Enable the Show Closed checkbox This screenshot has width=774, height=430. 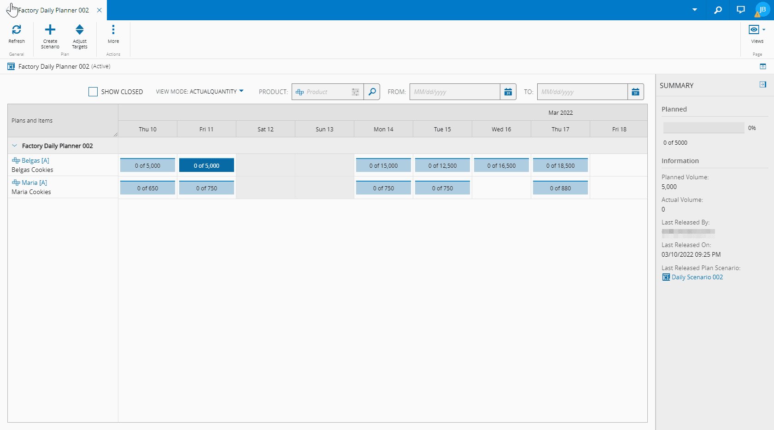(x=93, y=92)
